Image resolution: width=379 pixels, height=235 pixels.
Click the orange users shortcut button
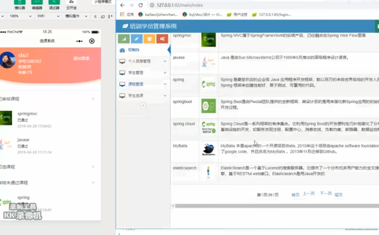150,39
